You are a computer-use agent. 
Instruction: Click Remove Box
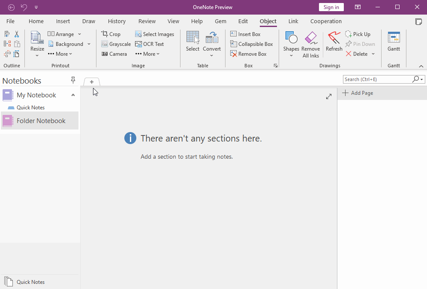tap(248, 54)
